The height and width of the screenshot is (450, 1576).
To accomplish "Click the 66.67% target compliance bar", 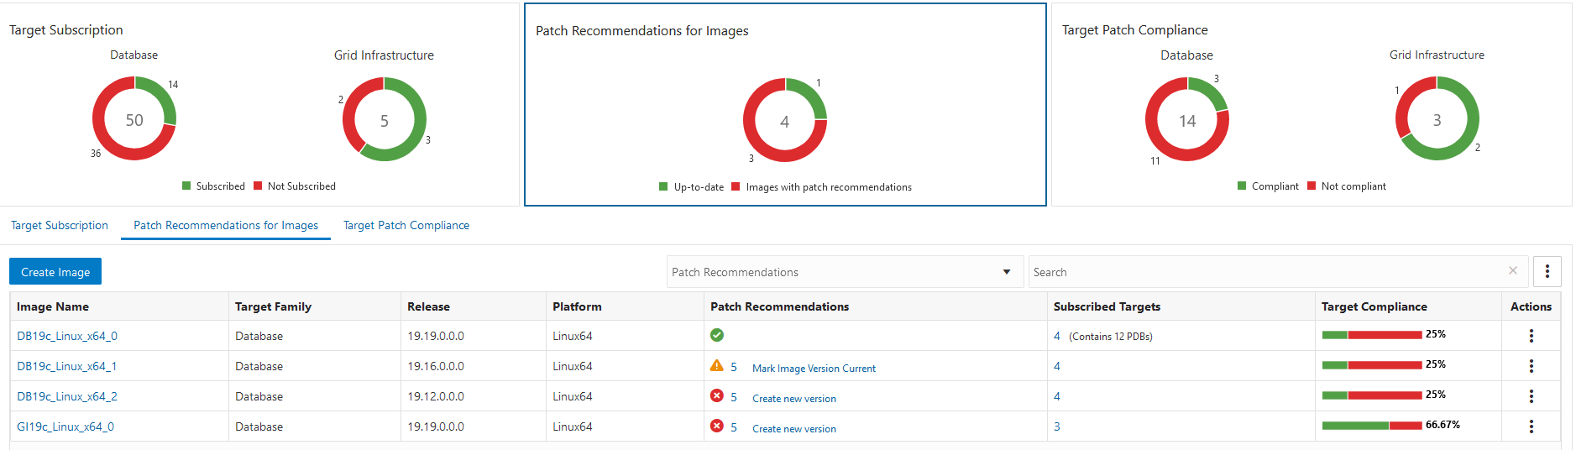I will 1371,426.
